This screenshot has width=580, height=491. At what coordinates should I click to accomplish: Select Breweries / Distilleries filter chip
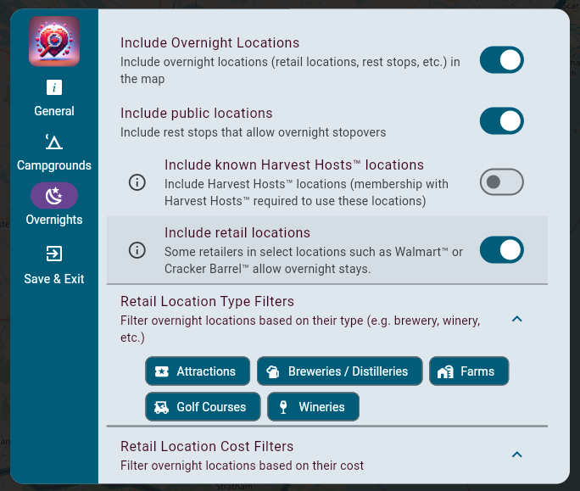[339, 371]
